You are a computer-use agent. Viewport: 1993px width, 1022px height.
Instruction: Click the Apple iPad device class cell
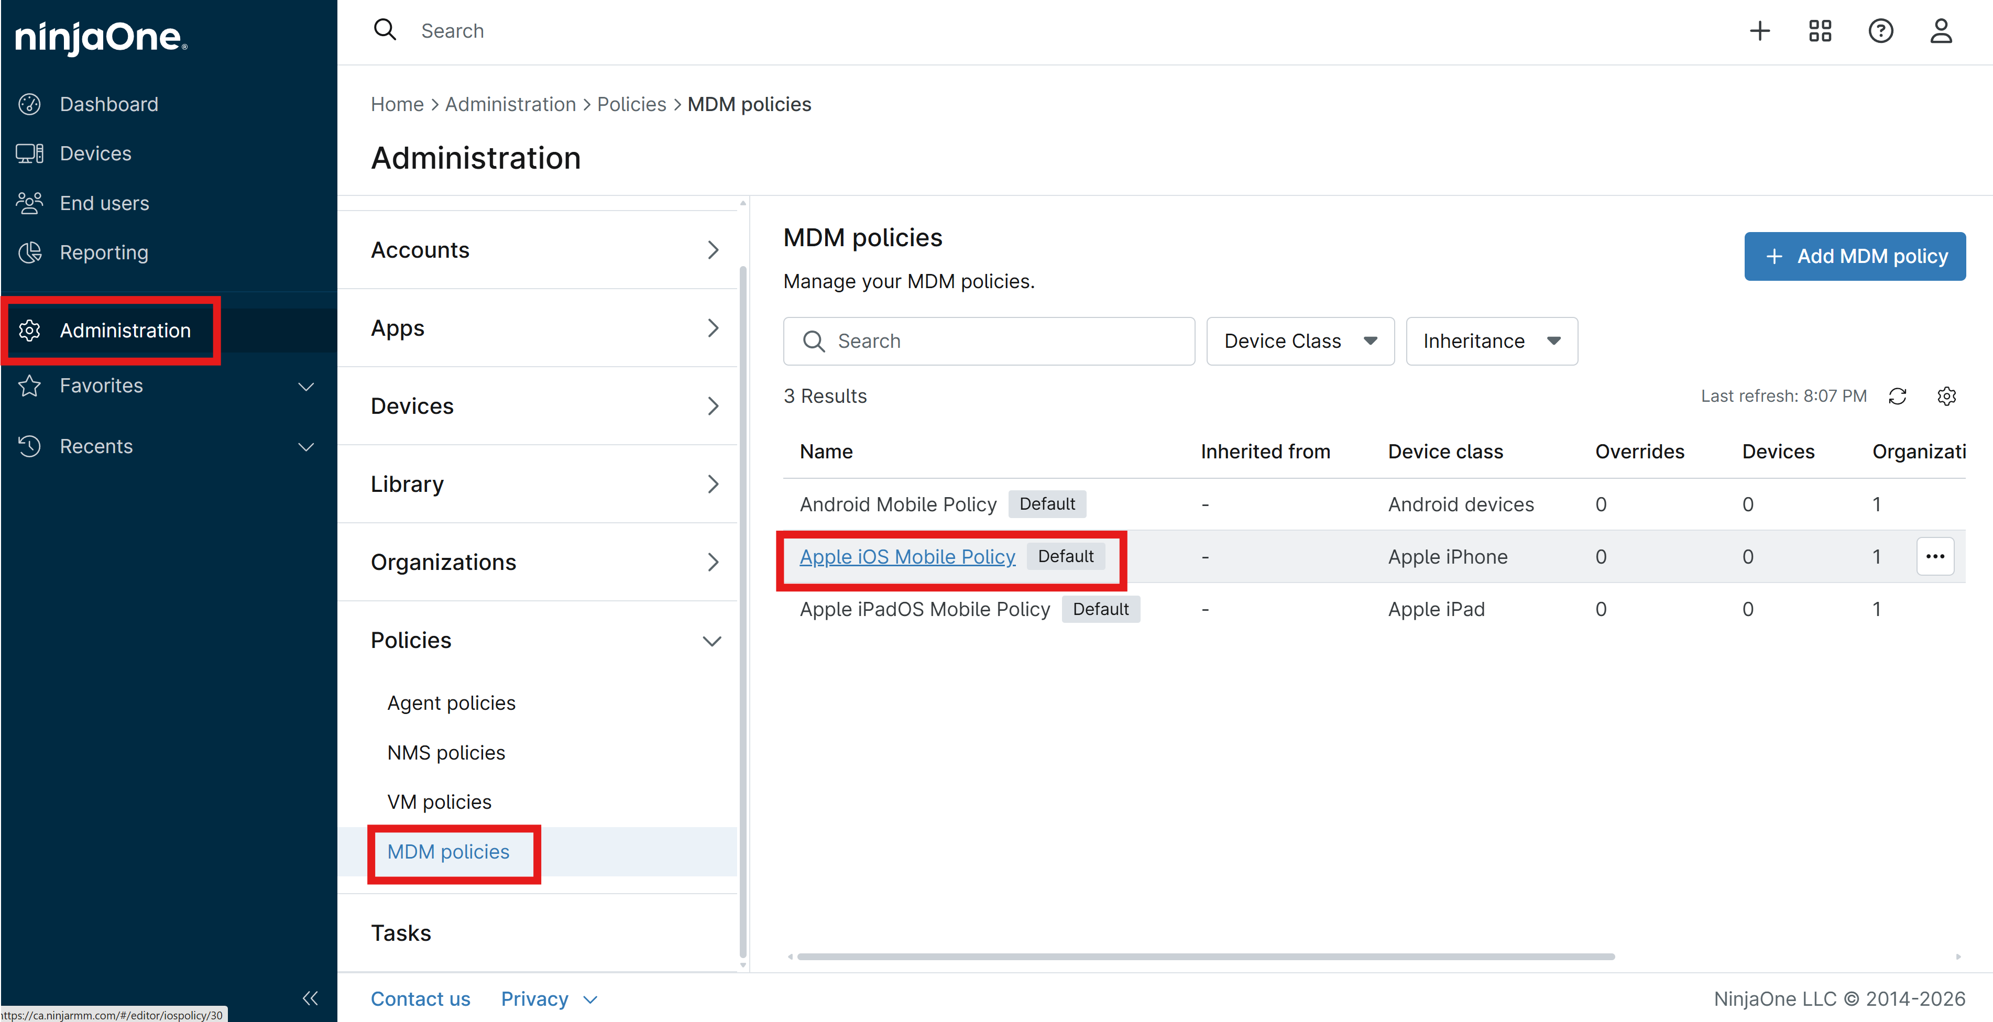point(1436,609)
